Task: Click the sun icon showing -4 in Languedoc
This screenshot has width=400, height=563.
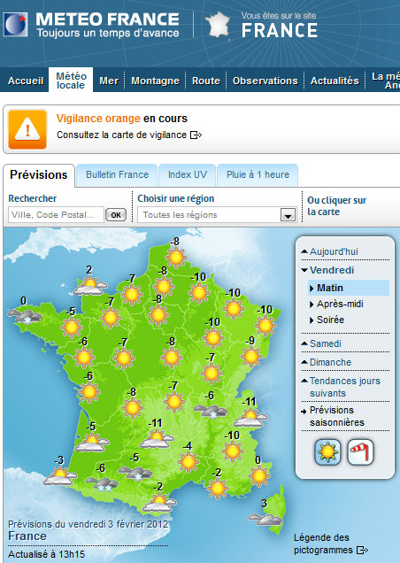Action: tap(188, 461)
